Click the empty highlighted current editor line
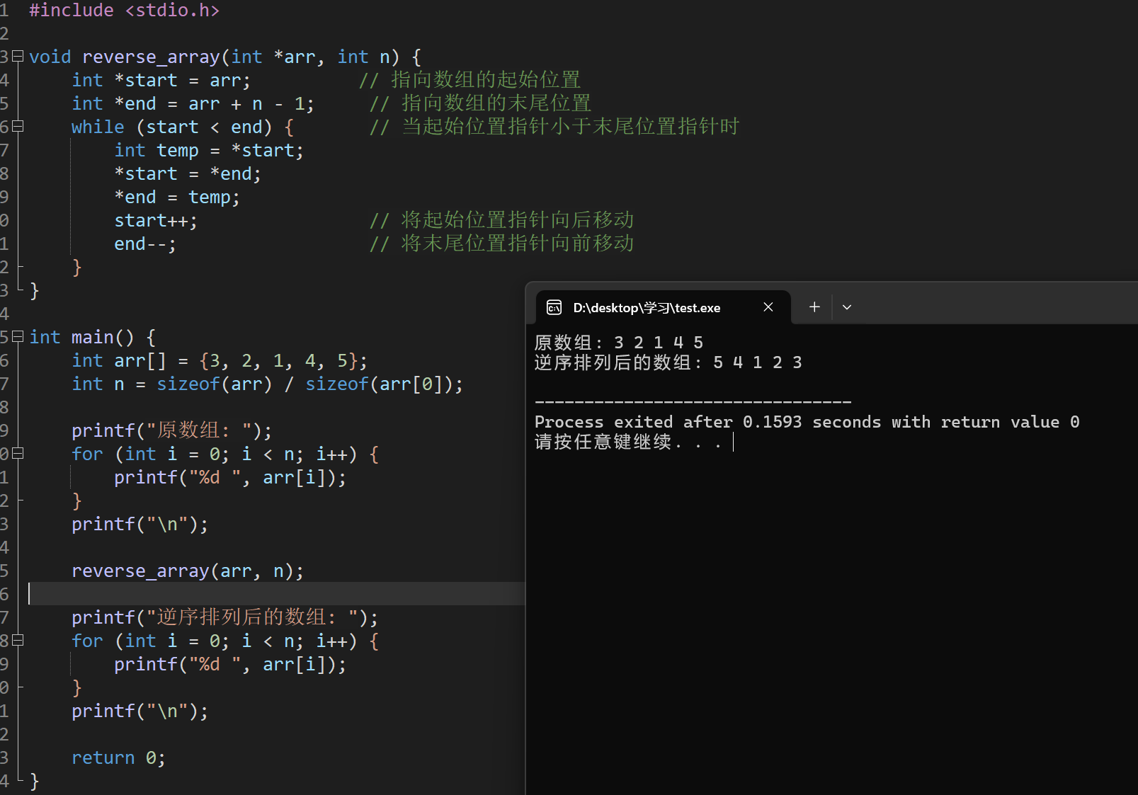 point(276,593)
